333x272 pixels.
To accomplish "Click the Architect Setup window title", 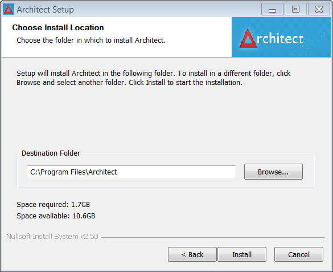I will point(45,10).
